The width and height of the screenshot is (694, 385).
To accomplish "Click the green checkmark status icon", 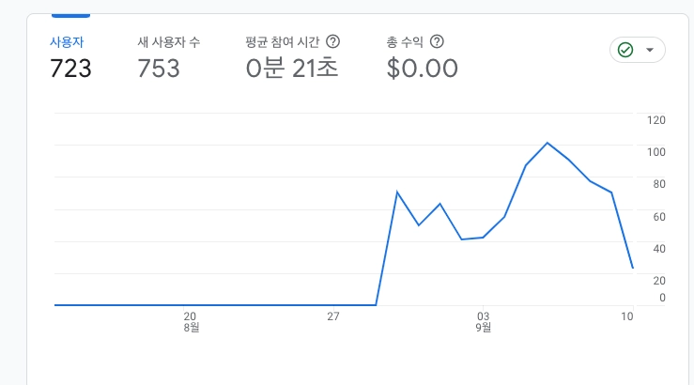I will coord(625,50).
